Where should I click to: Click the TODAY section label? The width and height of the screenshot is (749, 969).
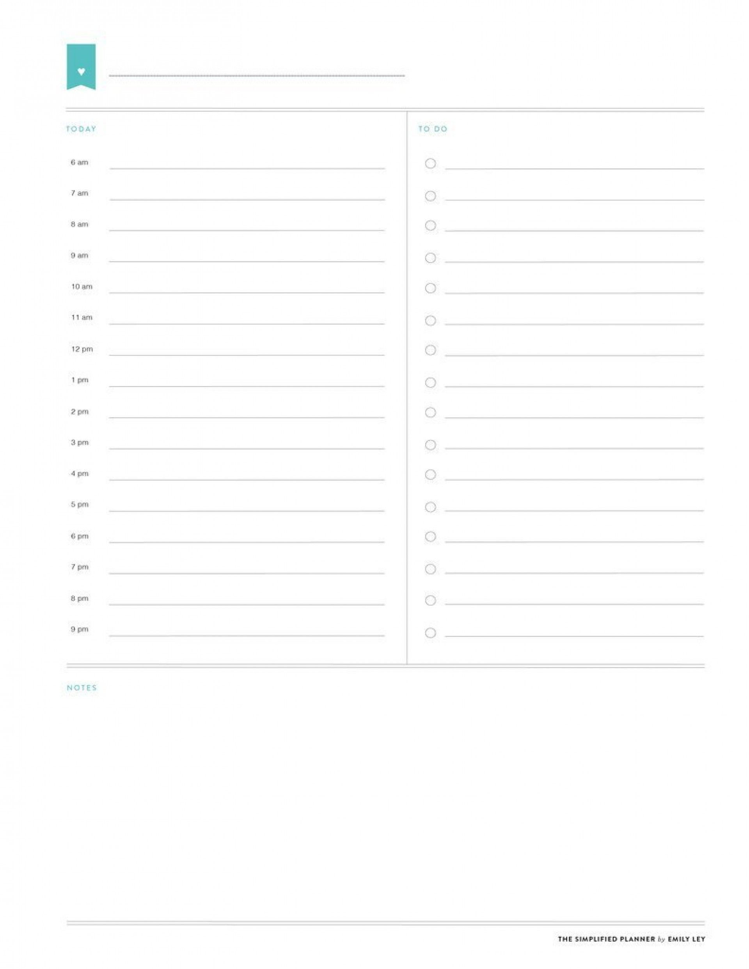[80, 129]
